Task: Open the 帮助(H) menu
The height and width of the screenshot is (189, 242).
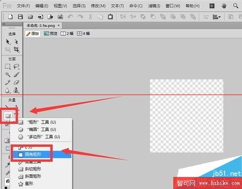Action: [193, 6]
